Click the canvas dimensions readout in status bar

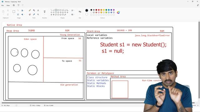[x=35, y=105]
